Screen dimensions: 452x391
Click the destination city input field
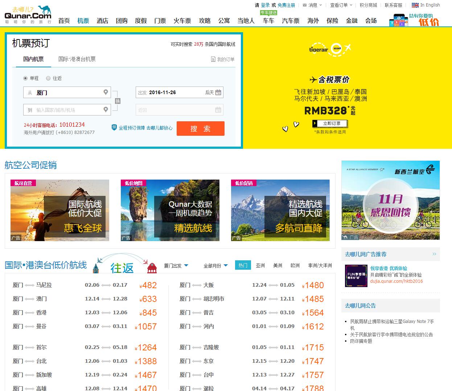[67, 110]
